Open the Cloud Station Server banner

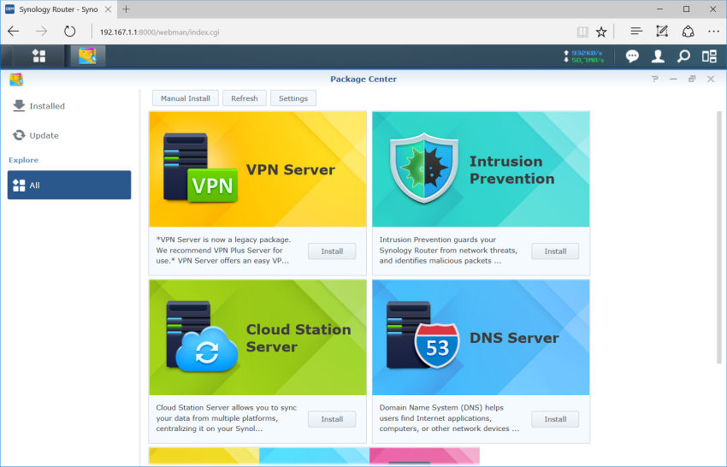click(x=257, y=338)
